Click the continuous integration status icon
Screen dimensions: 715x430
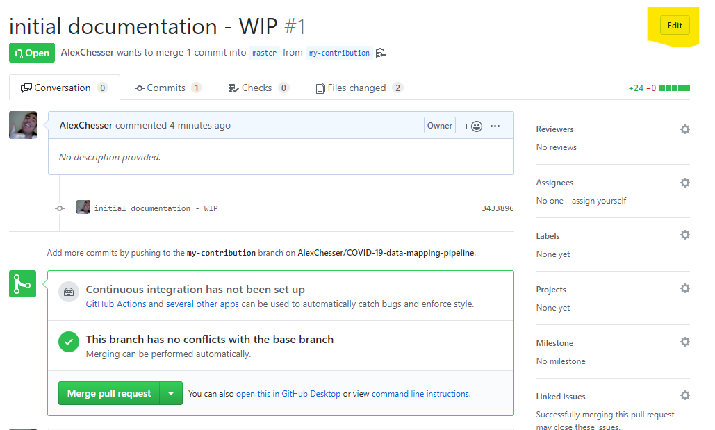69,292
